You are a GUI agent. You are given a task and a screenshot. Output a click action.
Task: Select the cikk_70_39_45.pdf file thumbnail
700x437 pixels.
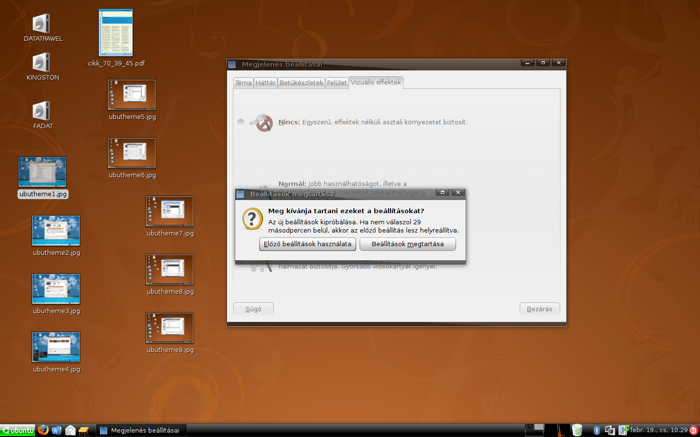pos(116,33)
